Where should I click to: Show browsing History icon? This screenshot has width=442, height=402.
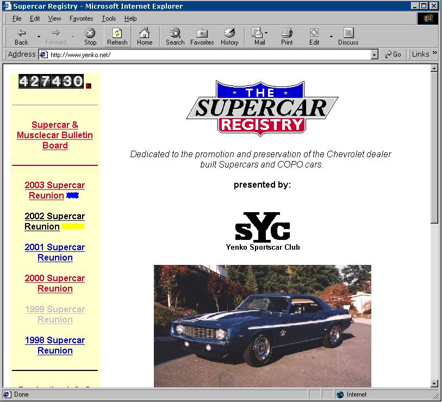pyautogui.click(x=229, y=33)
